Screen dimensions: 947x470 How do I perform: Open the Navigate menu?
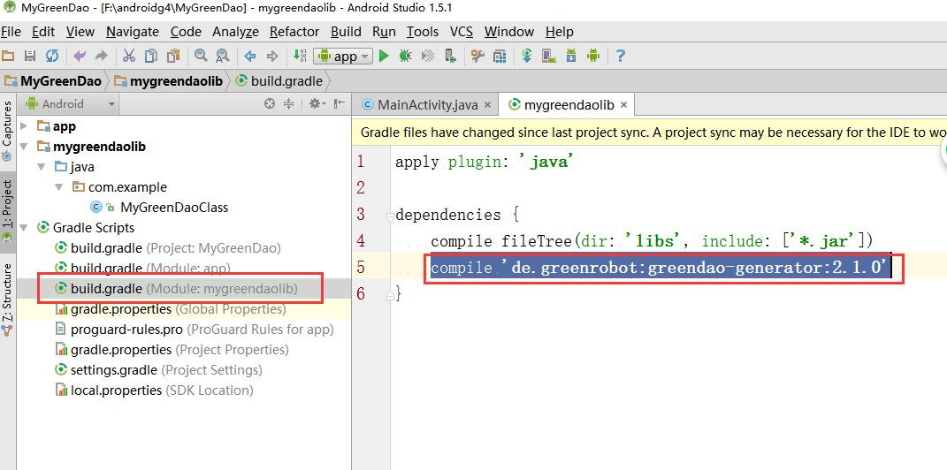133,32
